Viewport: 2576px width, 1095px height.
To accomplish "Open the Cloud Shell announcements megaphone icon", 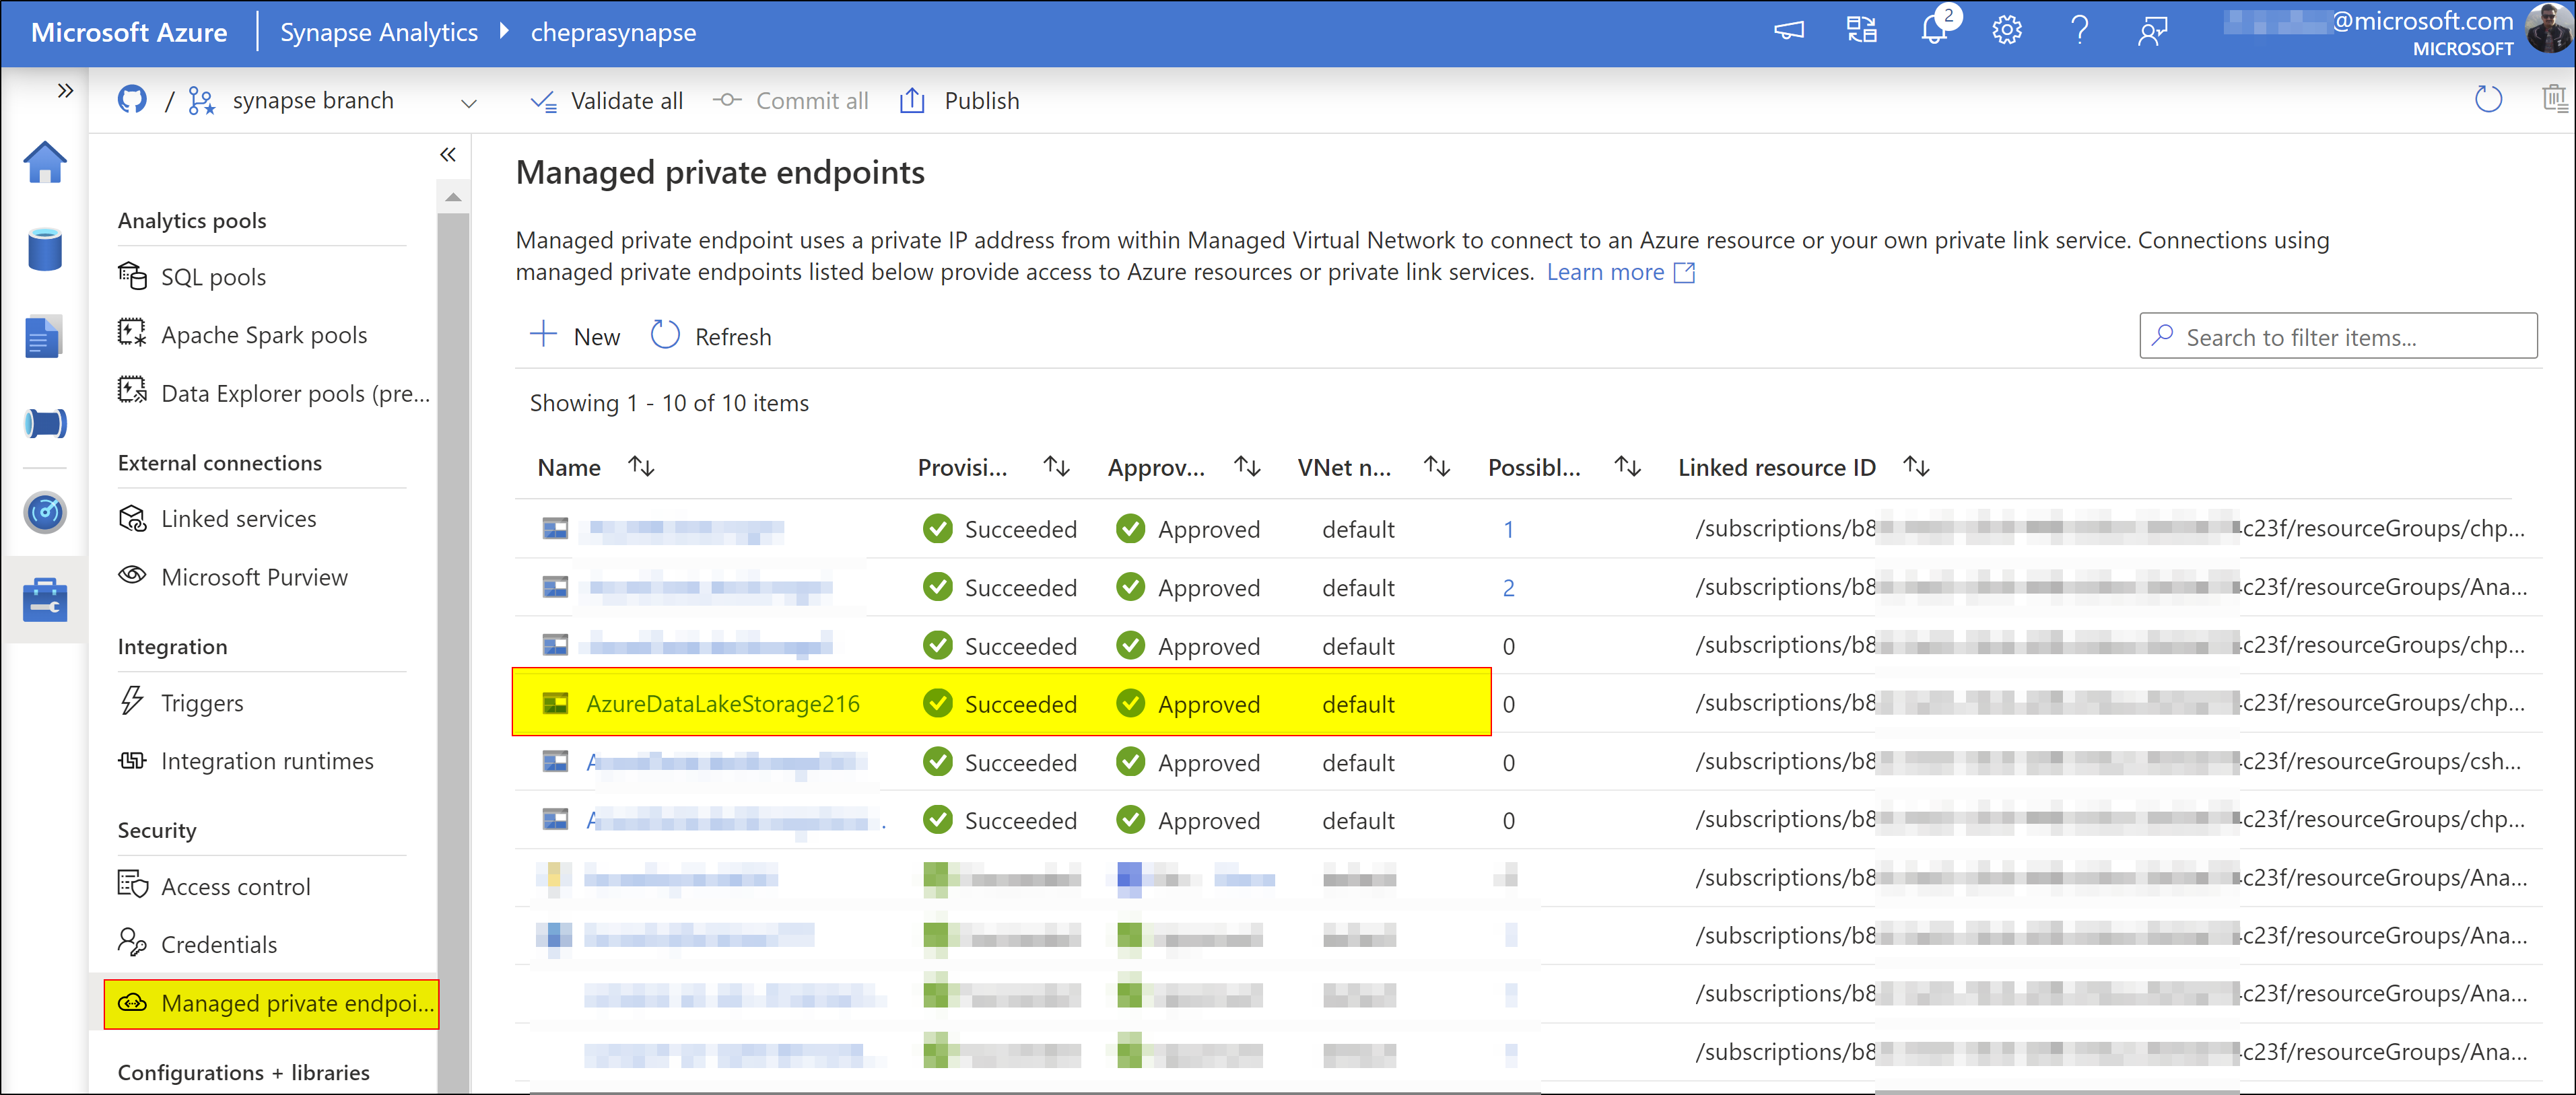I will pyautogui.click(x=1789, y=31).
